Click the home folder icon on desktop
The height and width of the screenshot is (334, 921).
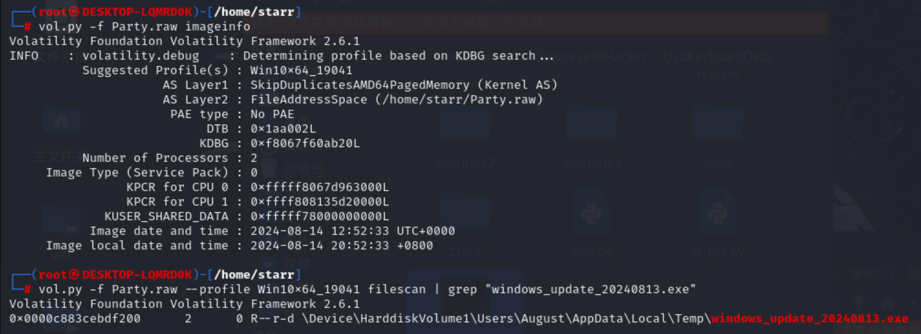(x=61, y=122)
